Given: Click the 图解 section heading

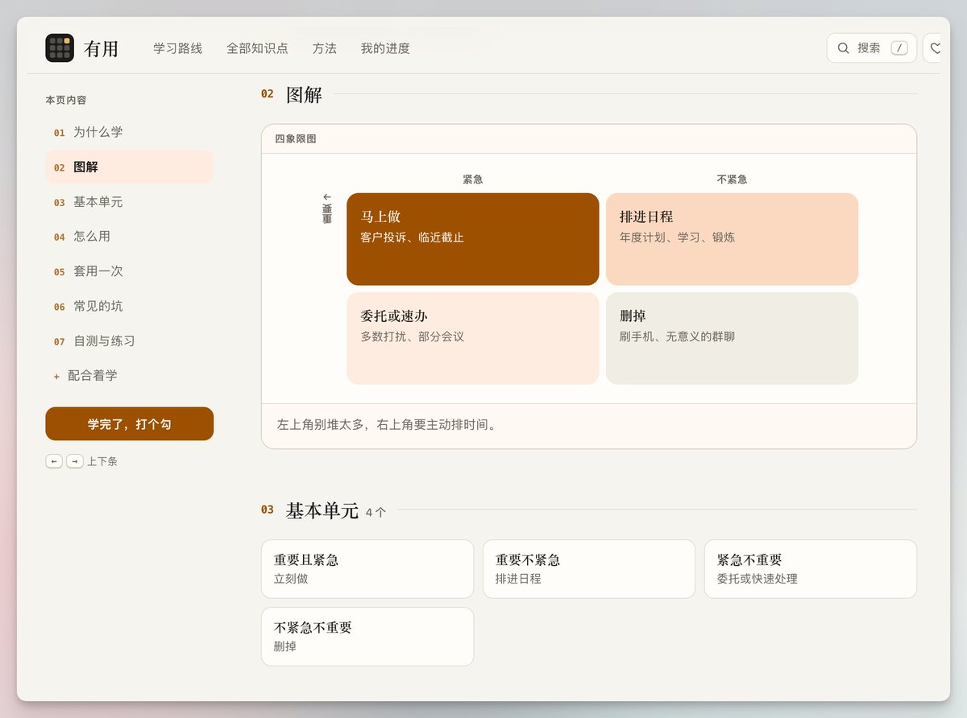Looking at the screenshot, I should (304, 94).
